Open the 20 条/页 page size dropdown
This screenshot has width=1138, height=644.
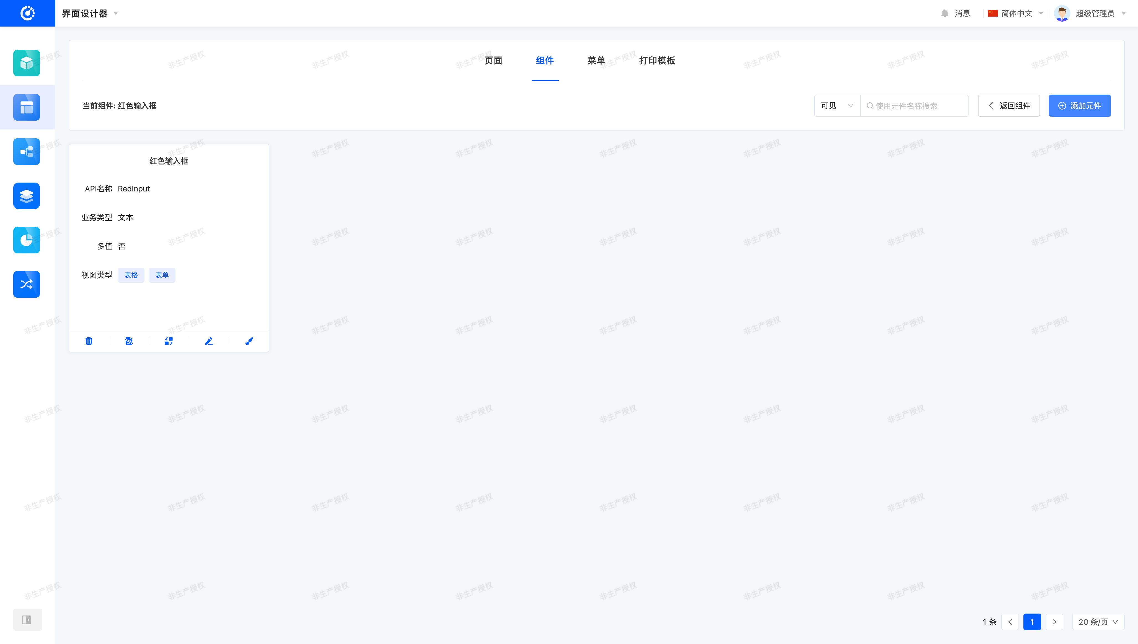[x=1098, y=622]
